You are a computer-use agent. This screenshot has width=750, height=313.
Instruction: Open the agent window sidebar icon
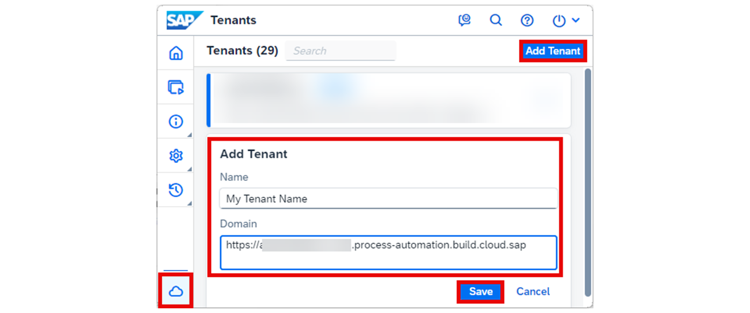click(176, 87)
